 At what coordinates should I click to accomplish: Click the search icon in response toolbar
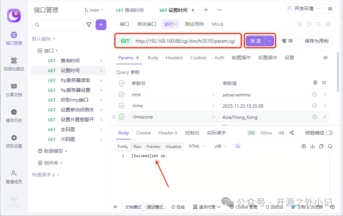point(330,146)
